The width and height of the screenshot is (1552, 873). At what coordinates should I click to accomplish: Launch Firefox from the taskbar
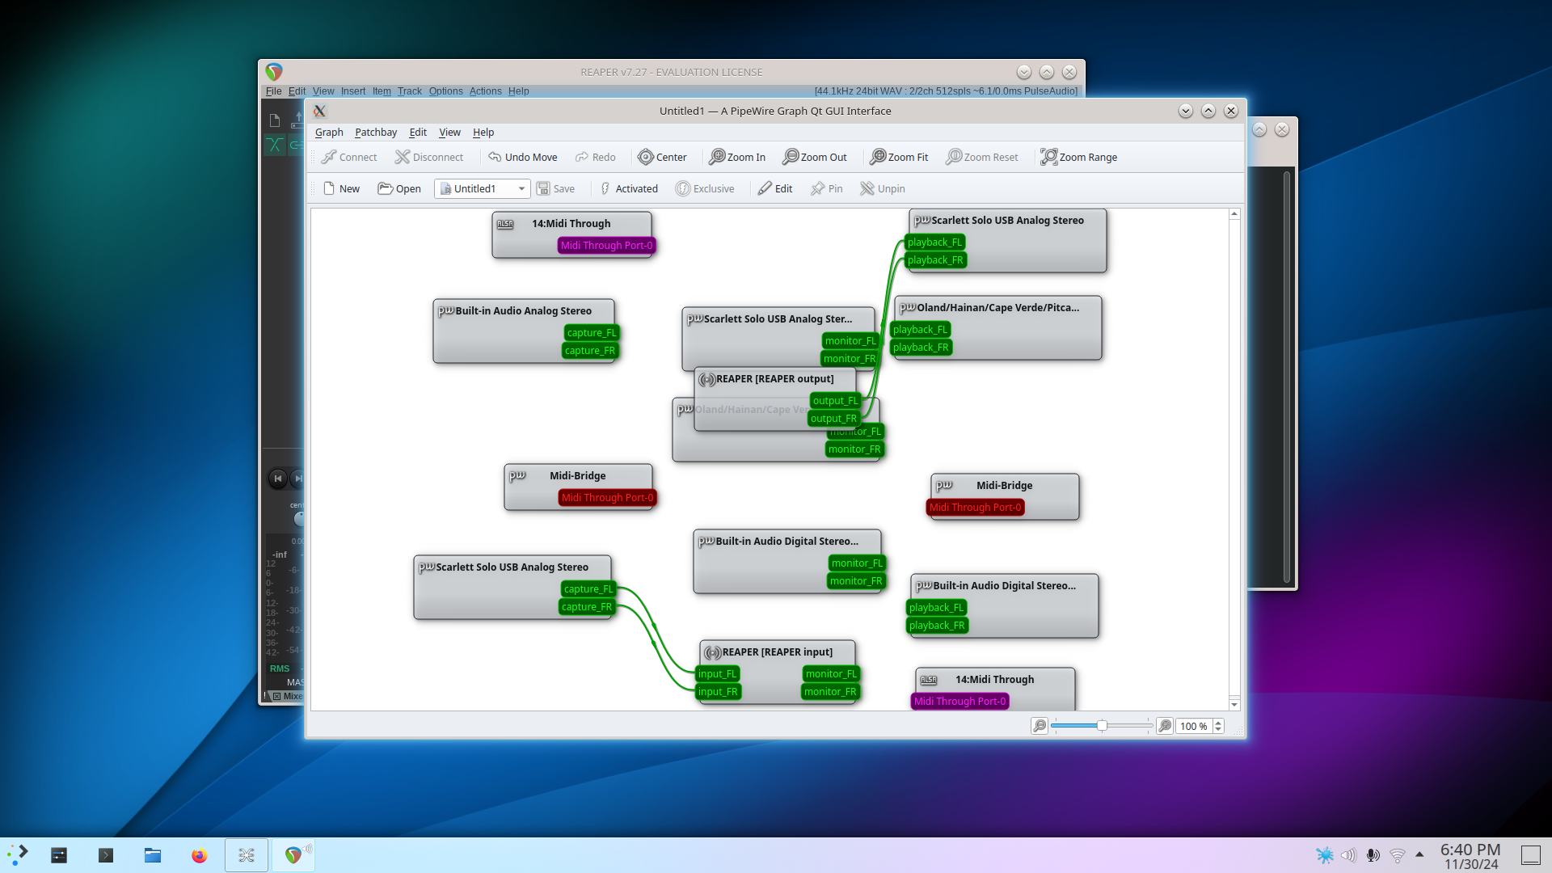pyautogui.click(x=199, y=854)
